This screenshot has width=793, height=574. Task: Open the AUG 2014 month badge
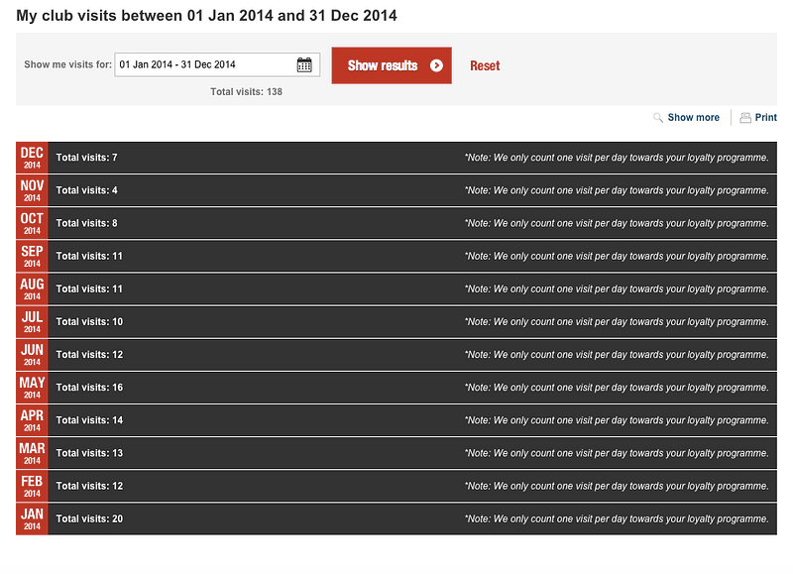[32, 288]
